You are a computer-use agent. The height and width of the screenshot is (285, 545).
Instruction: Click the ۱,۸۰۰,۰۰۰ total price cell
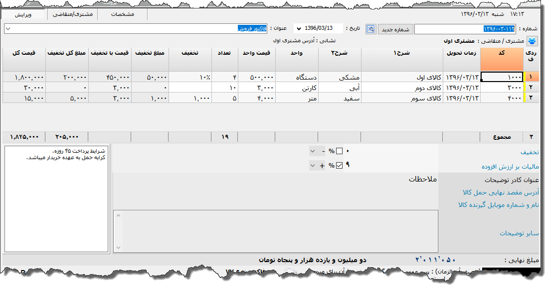point(24,77)
